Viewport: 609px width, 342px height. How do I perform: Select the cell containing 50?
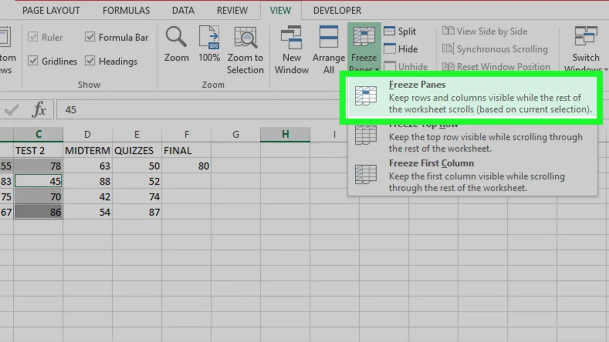[137, 166]
